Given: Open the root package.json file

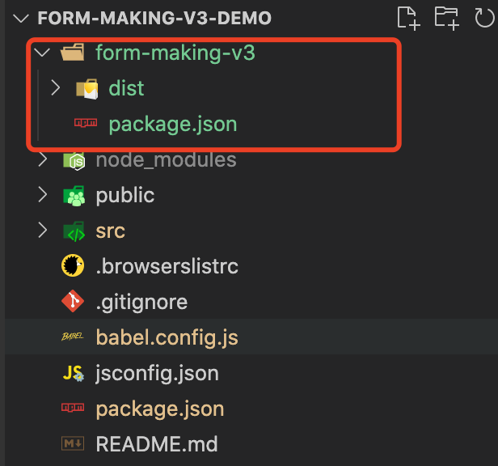Looking at the screenshot, I should click(x=159, y=409).
